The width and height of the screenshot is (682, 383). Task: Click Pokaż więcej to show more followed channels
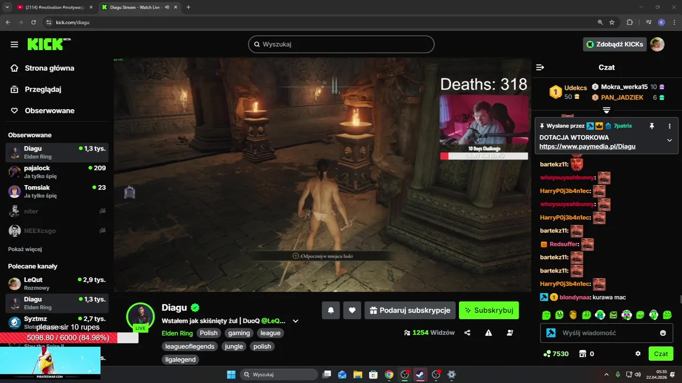pos(25,249)
